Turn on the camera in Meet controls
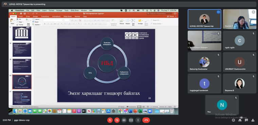Viewport: 258px width, 125px height. (x=117, y=120)
